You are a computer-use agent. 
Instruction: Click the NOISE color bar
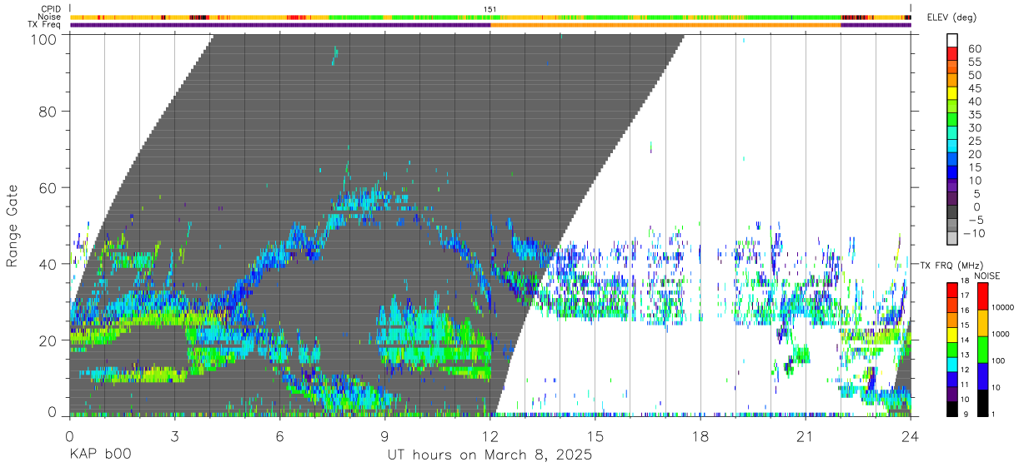point(984,350)
